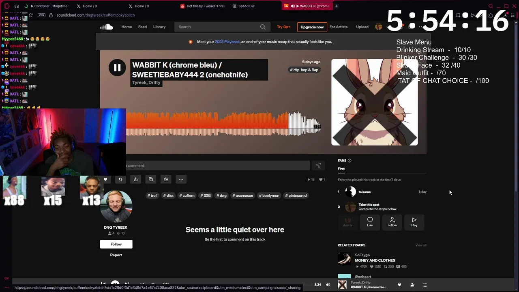This screenshot has height=292, width=519.
Task: Click the # cuffem tag
Action: tap(187, 195)
